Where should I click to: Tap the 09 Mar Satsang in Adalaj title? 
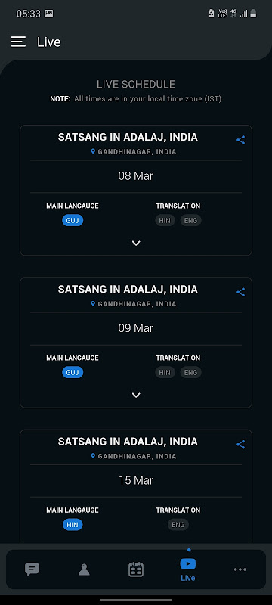click(128, 290)
